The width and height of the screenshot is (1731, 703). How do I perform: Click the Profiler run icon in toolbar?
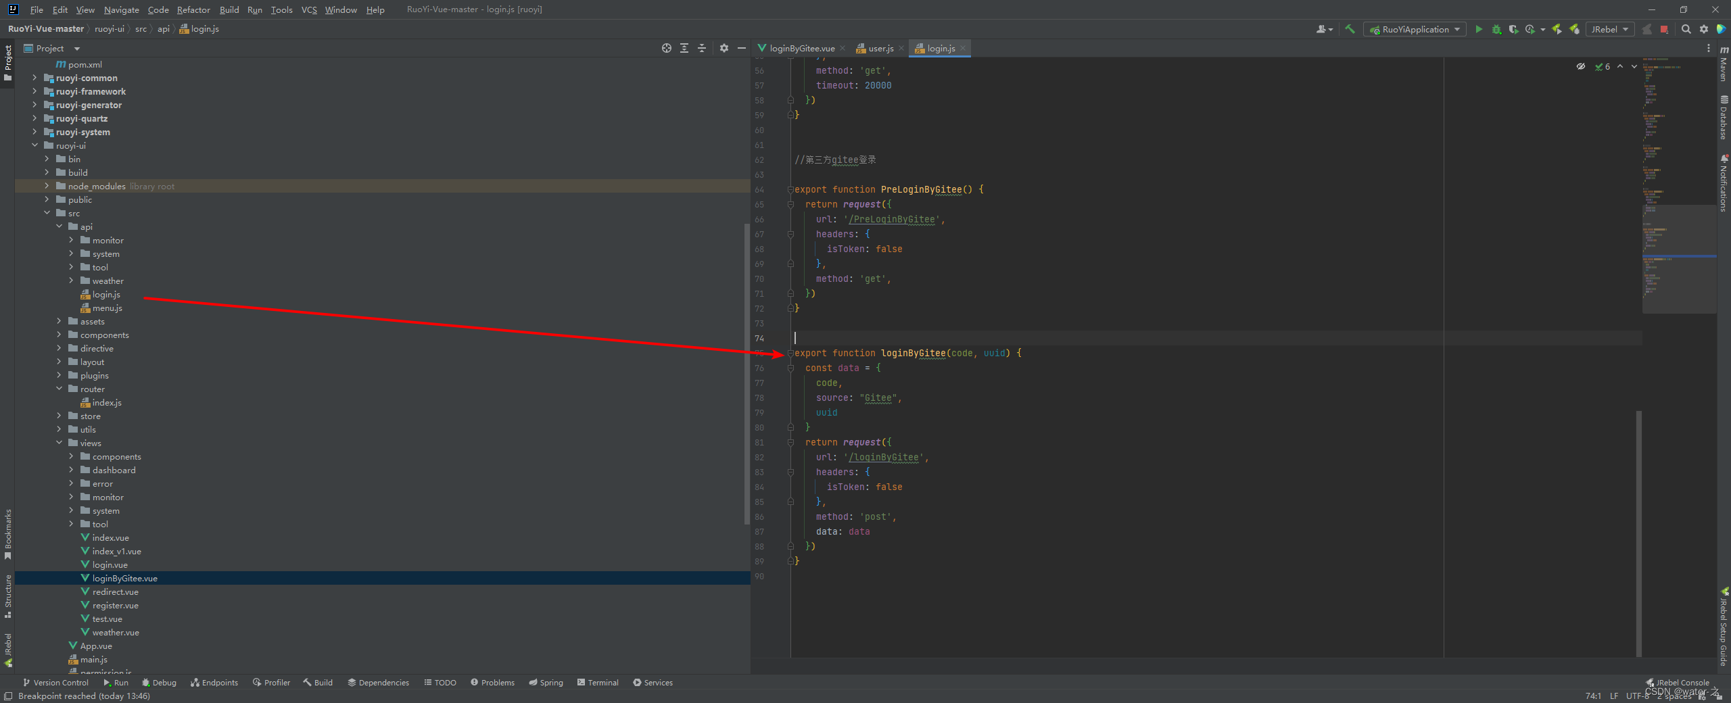click(x=1530, y=29)
